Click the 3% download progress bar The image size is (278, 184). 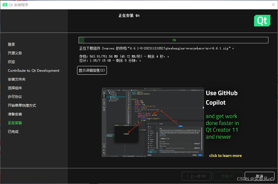[x=173, y=40]
